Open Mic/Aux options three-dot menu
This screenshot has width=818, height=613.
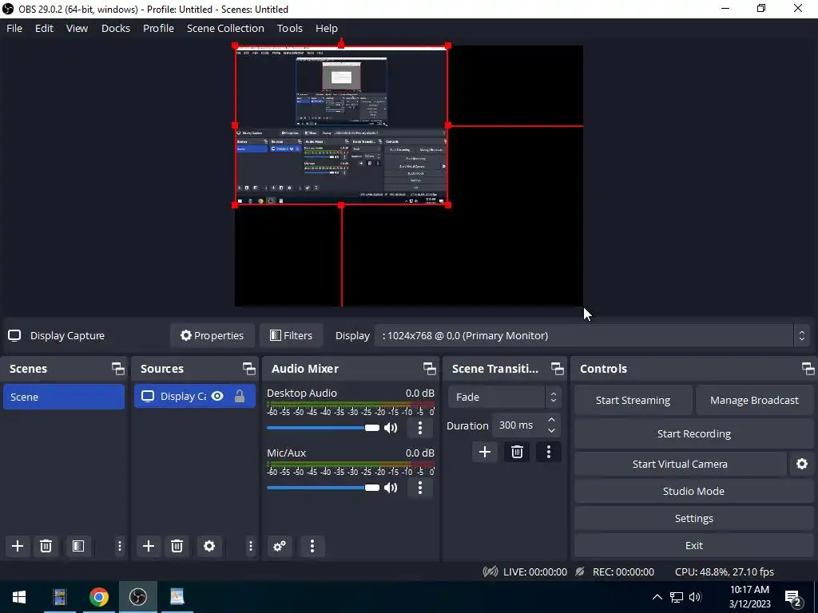(x=420, y=488)
